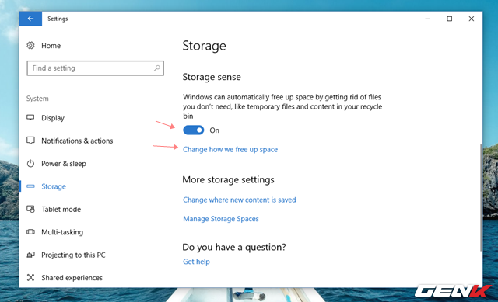Open Projecting to this PC settings
498x302 pixels.
(x=73, y=255)
